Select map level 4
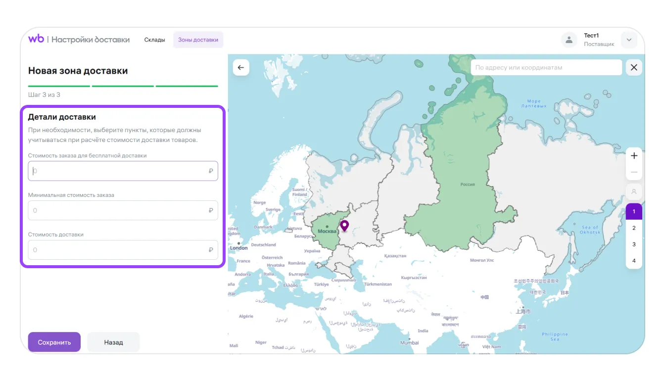This screenshot has height=381, width=665. (634, 261)
